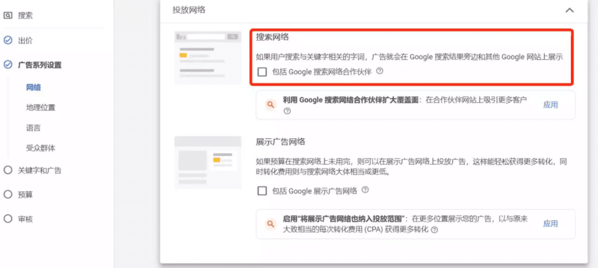Image resolution: width=598 pixels, height=268 pixels.
Task: Open 受众群体 sub-item in sidebar
Action: (x=40, y=148)
